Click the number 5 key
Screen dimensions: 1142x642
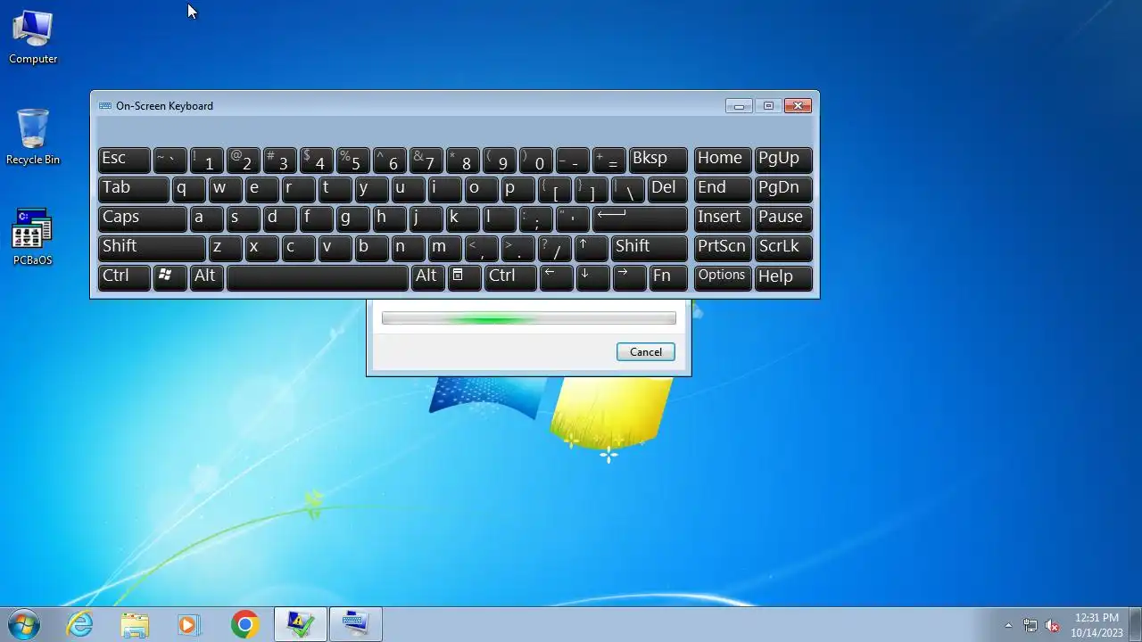(x=352, y=159)
